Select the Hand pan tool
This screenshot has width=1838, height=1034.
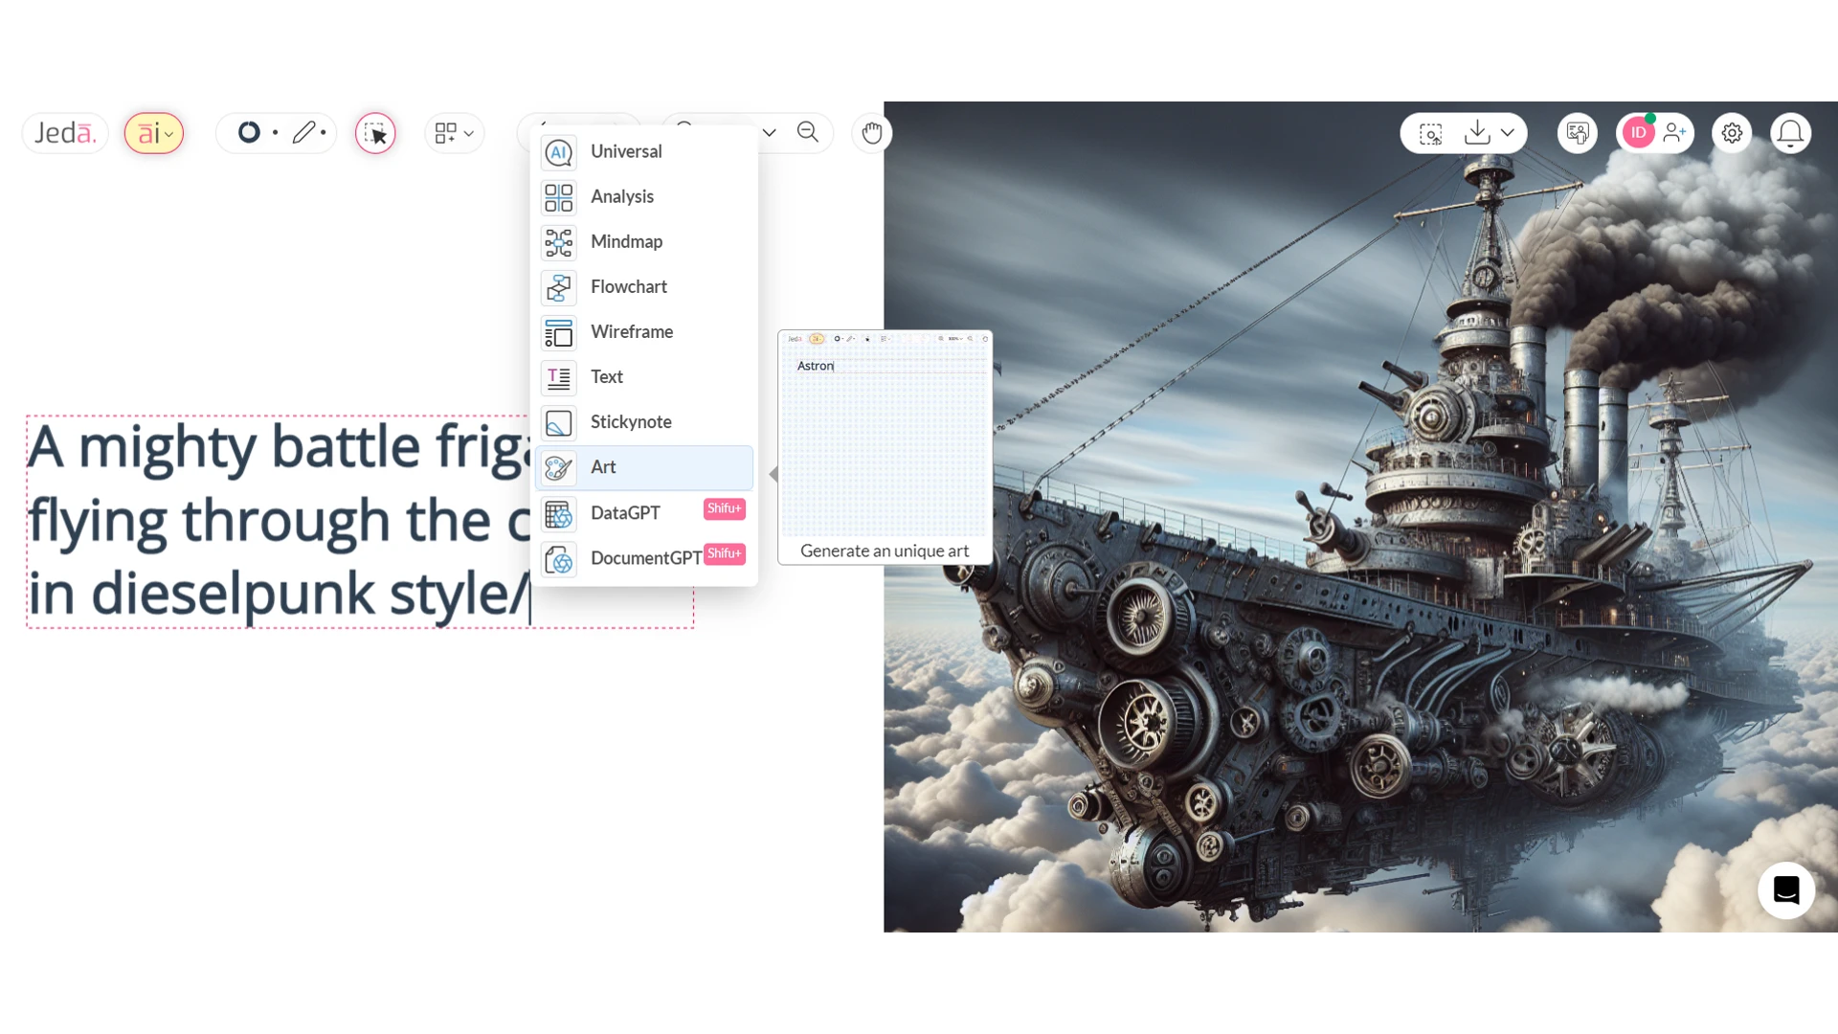870,133
